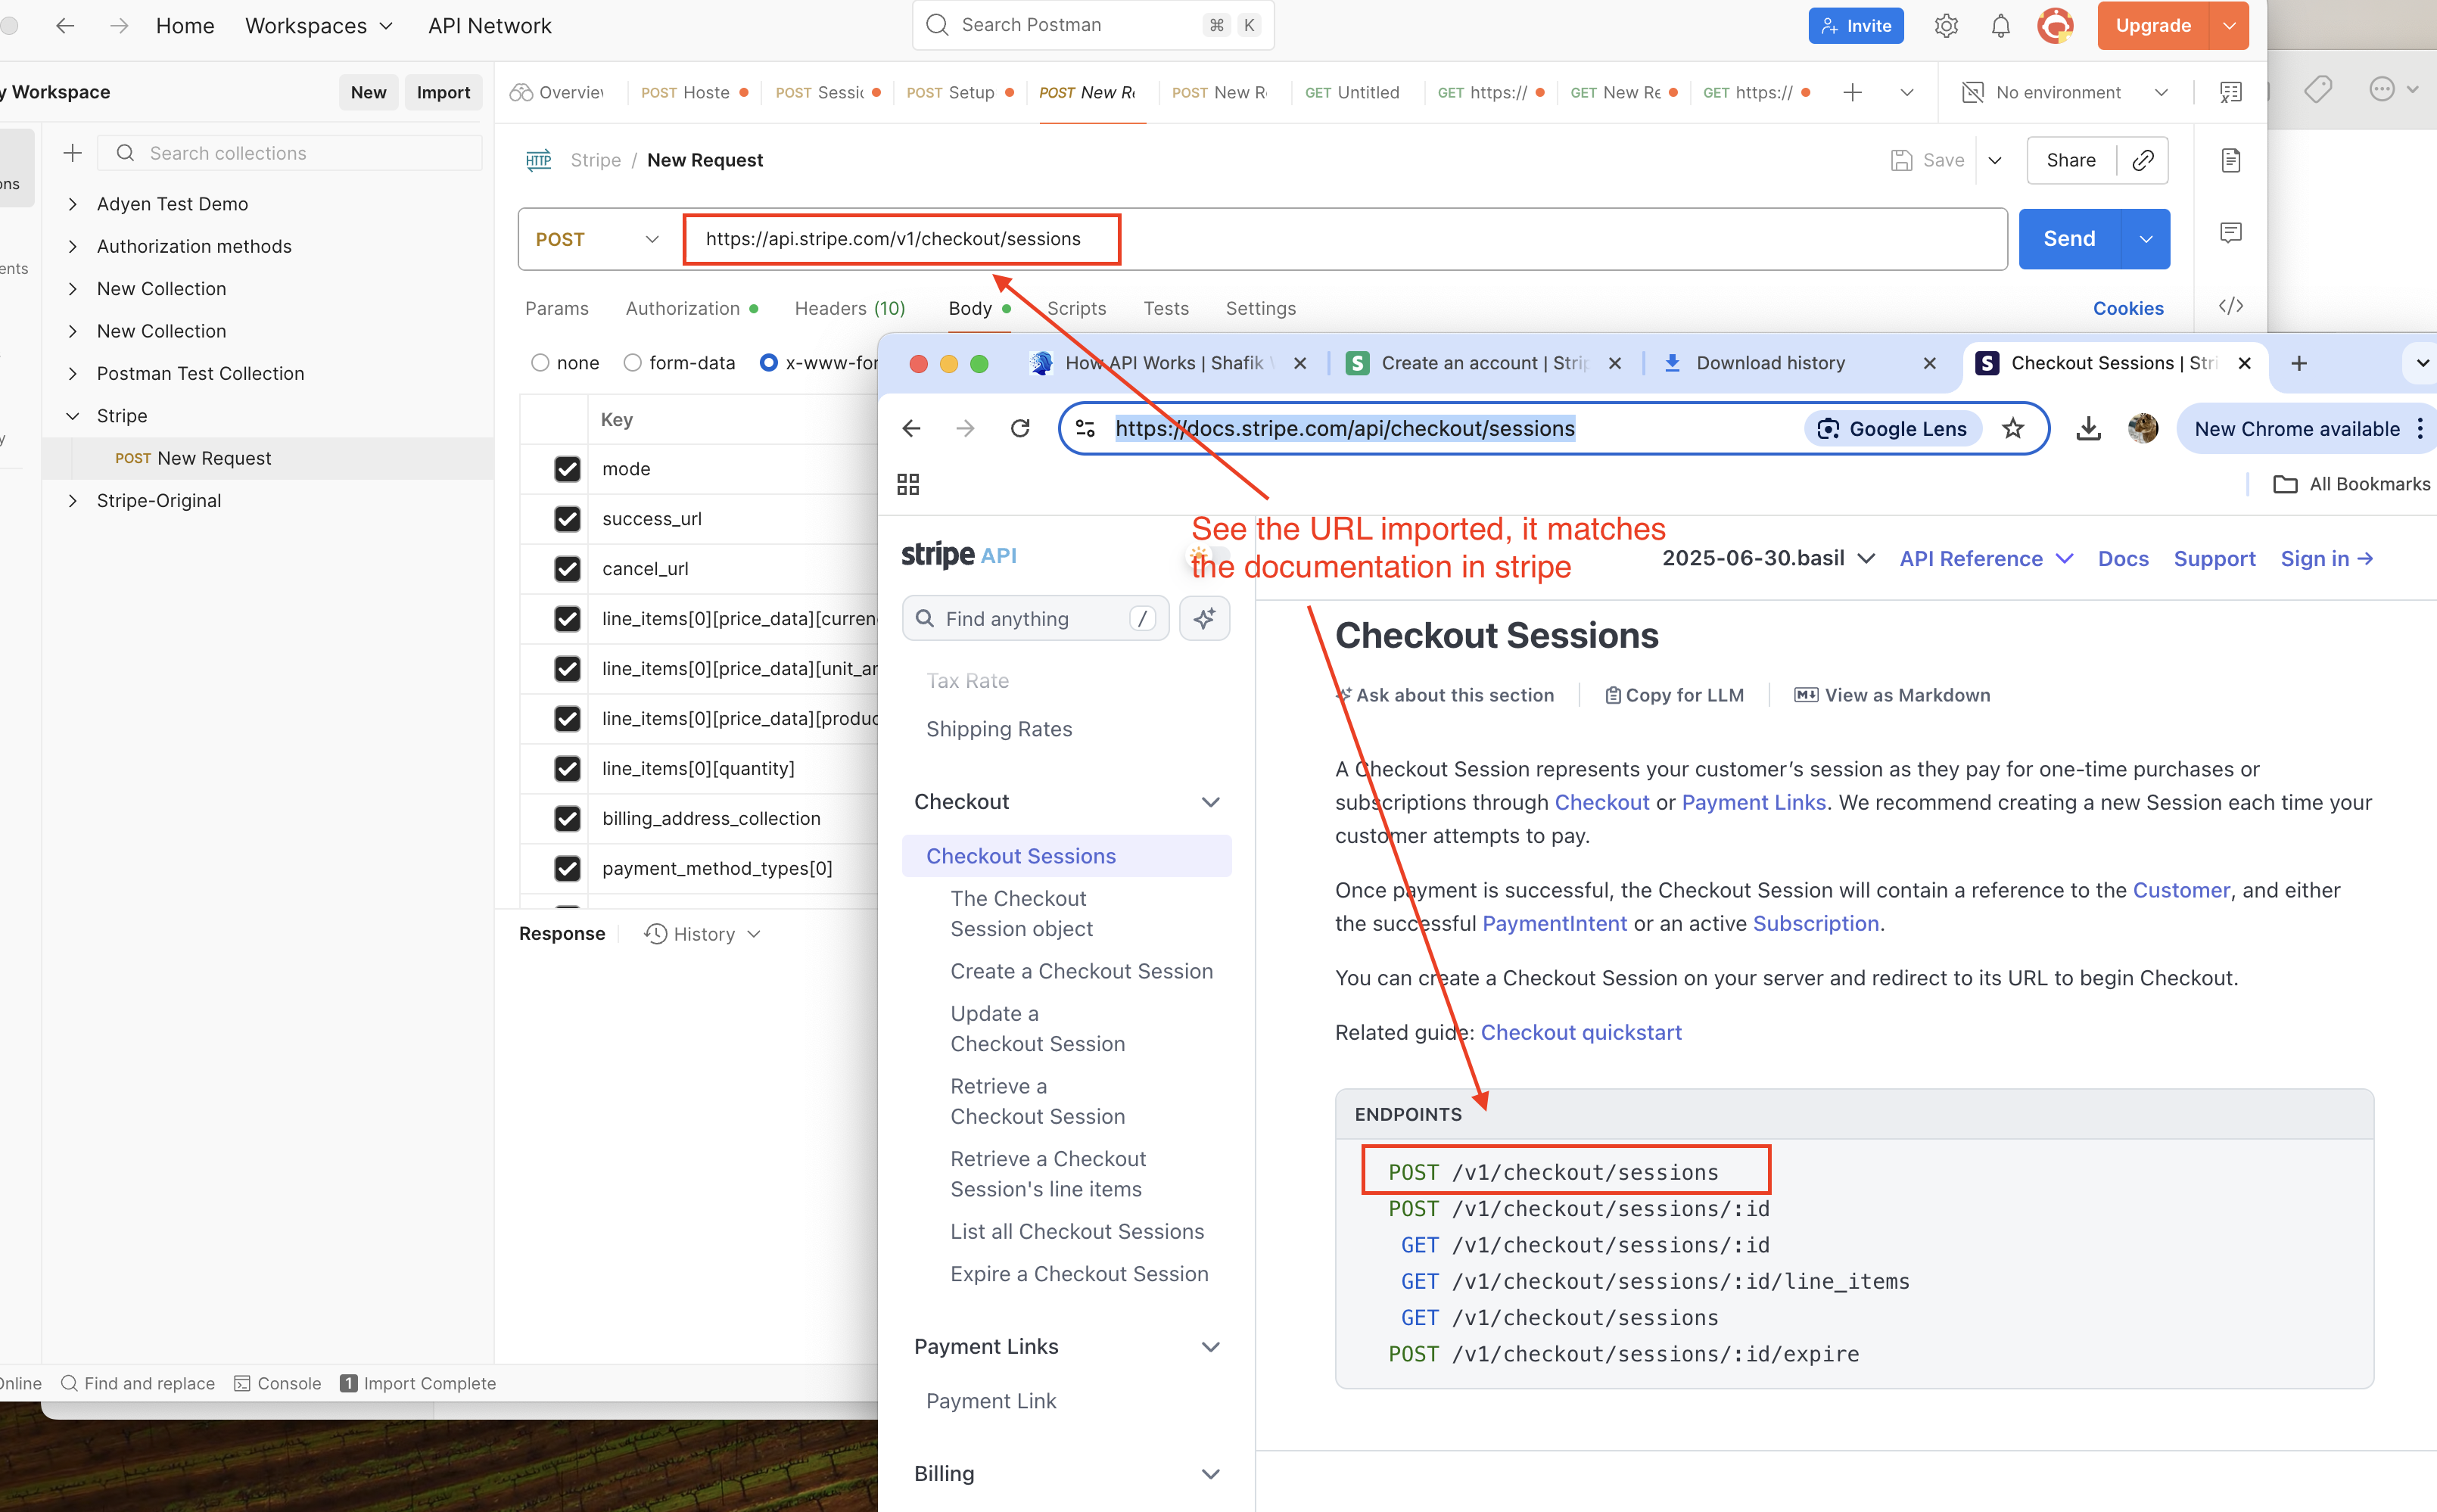Expand the Authorization methods collection
This screenshot has width=2437, height=1512.
tap(72, 246)
